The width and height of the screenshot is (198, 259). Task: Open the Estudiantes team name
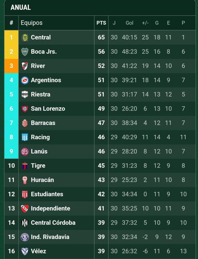[x=47, y=195]
